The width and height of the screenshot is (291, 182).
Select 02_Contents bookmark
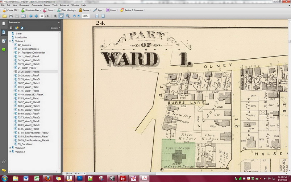point(24,45)
